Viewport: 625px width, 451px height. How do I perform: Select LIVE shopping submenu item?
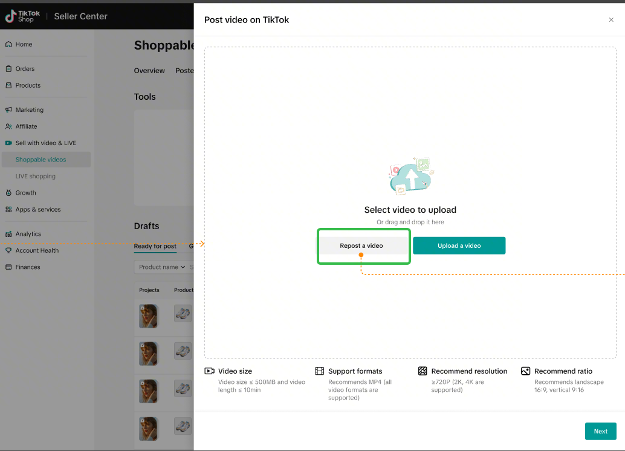pos(35,177)
